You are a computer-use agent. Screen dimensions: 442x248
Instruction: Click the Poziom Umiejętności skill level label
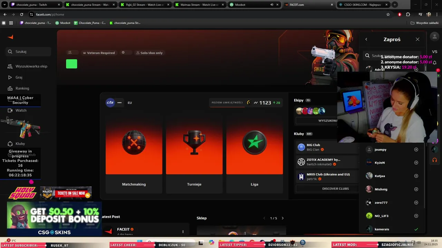click(x=227, y=102)
